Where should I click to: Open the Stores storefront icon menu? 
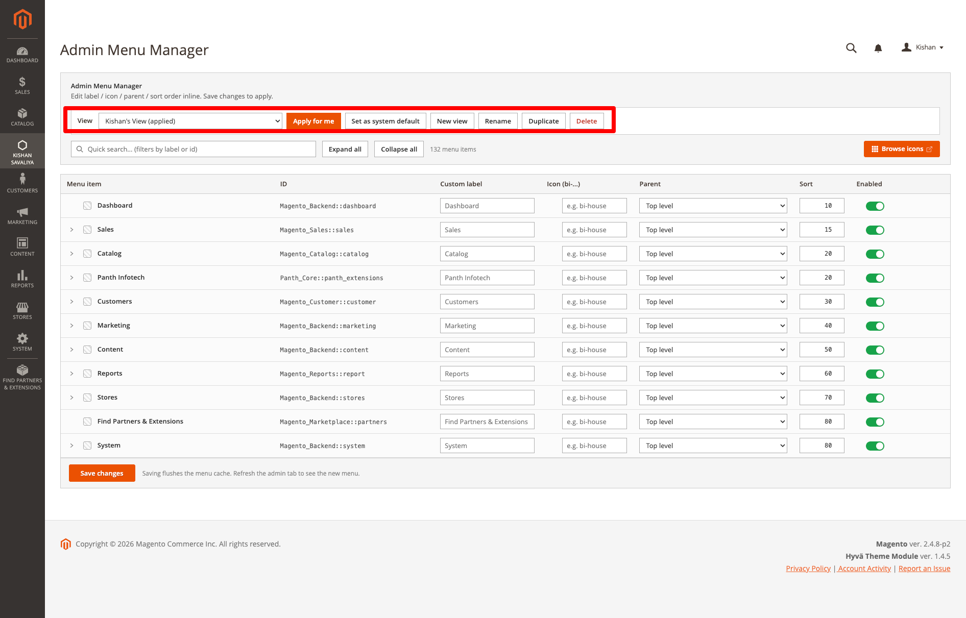(22, 310)
